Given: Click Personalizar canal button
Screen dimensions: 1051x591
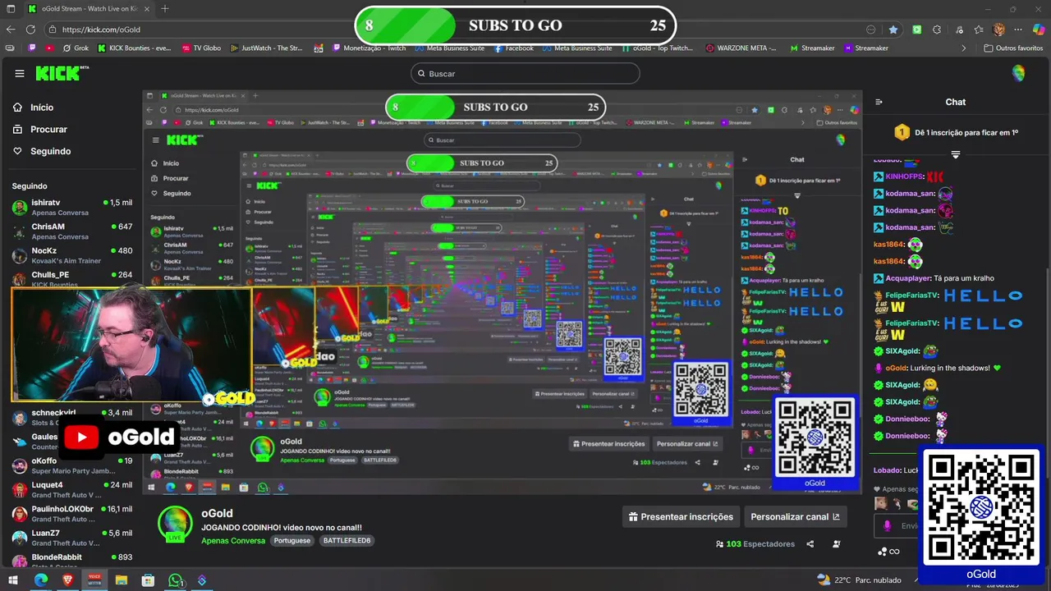Looking at the screenshot, I should (x=795, y=516).
